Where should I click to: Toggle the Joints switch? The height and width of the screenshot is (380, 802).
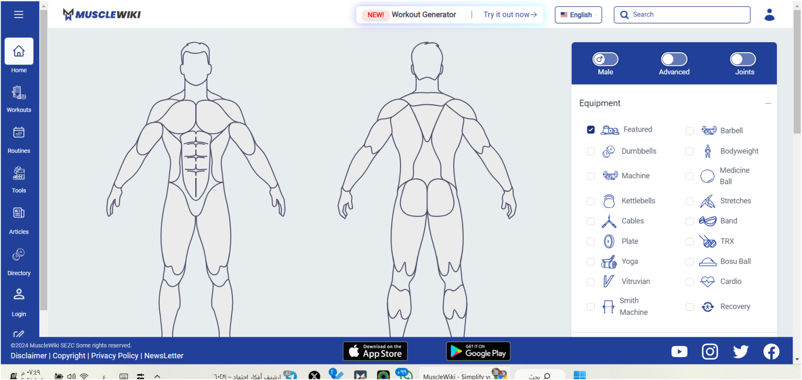point(743,59)
